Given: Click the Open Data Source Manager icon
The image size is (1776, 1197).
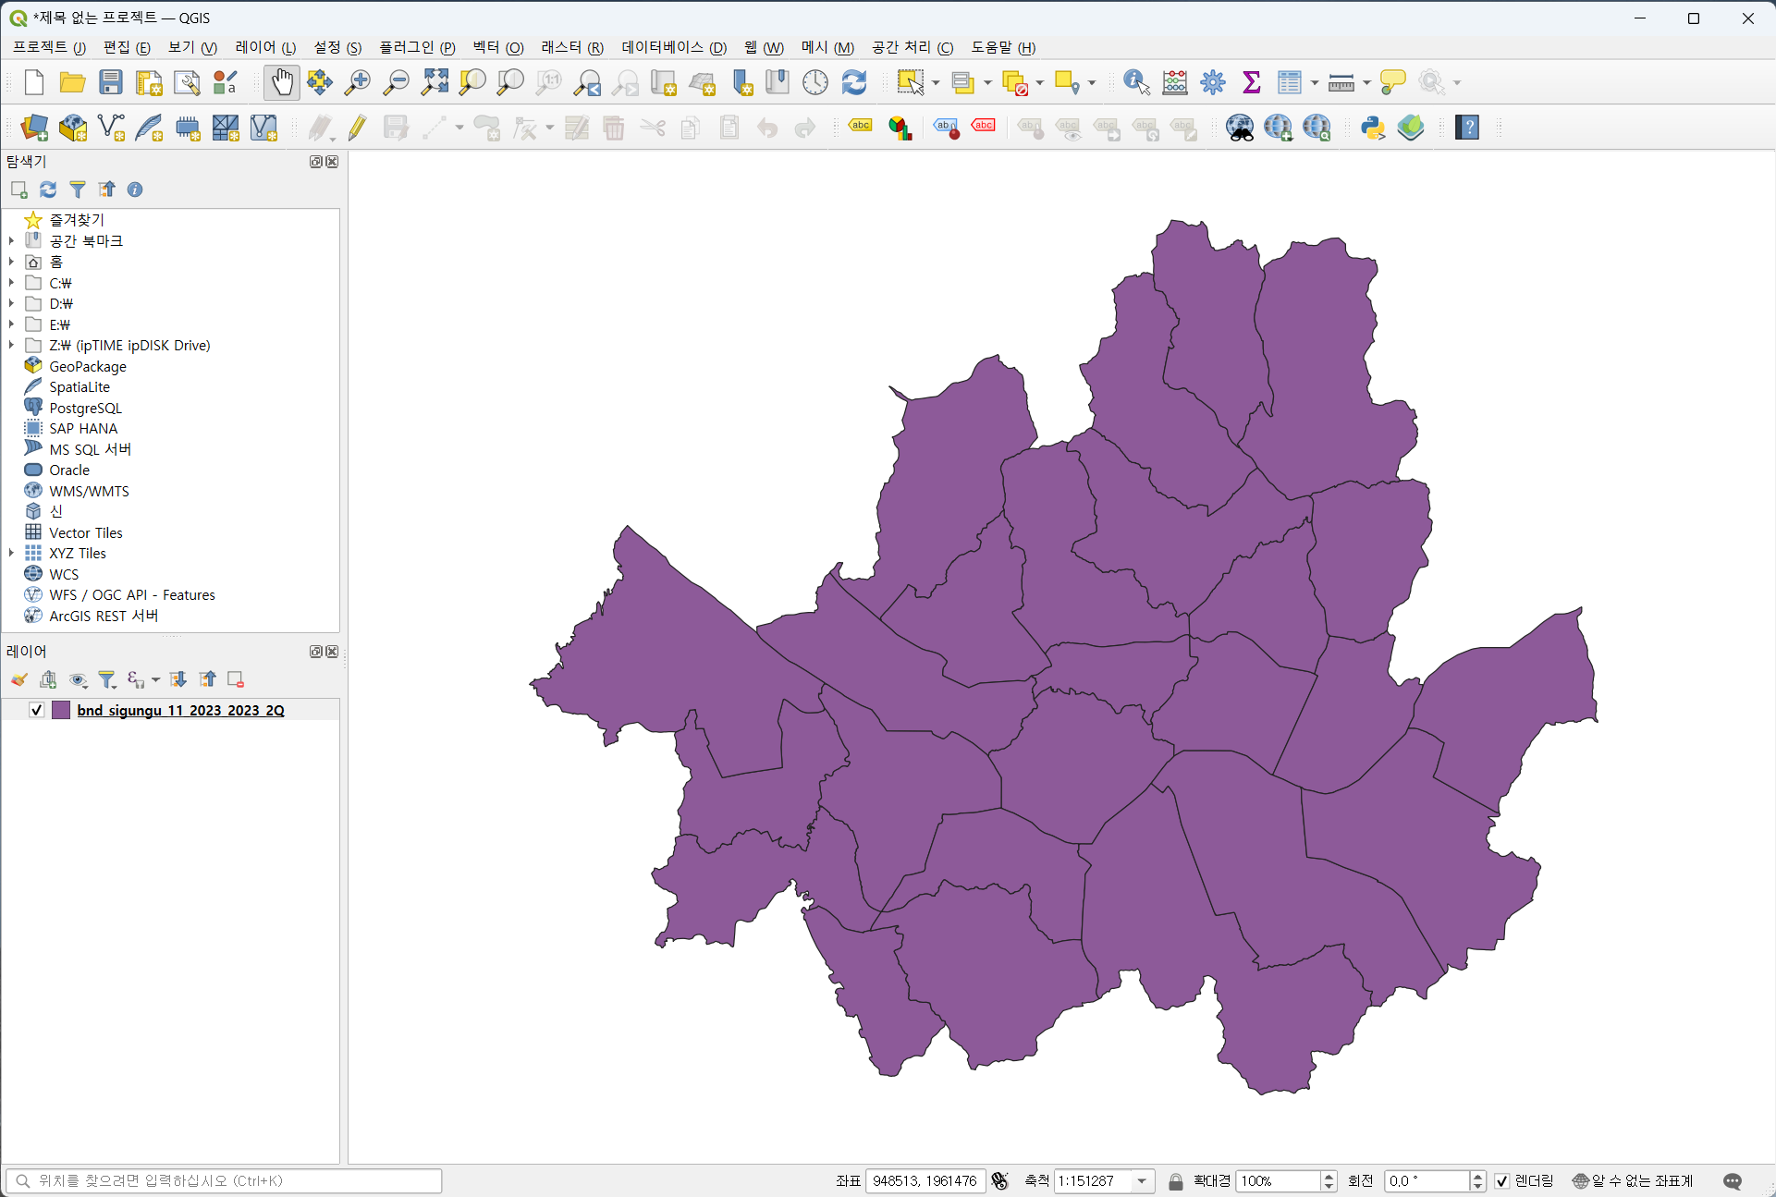Looking at the screenshot, I should [x=34, y=128].
